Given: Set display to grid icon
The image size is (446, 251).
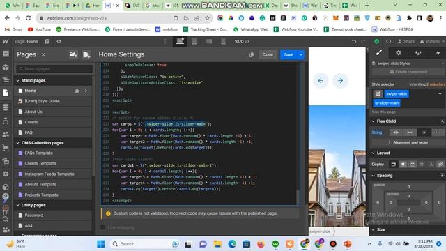Looking at the screenshot, I should 412,165.
